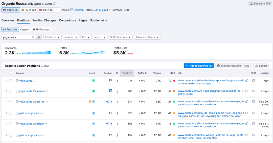
Task: Click link icon in position of 'yoga pants cameltoe'
Action: point(108,124)
